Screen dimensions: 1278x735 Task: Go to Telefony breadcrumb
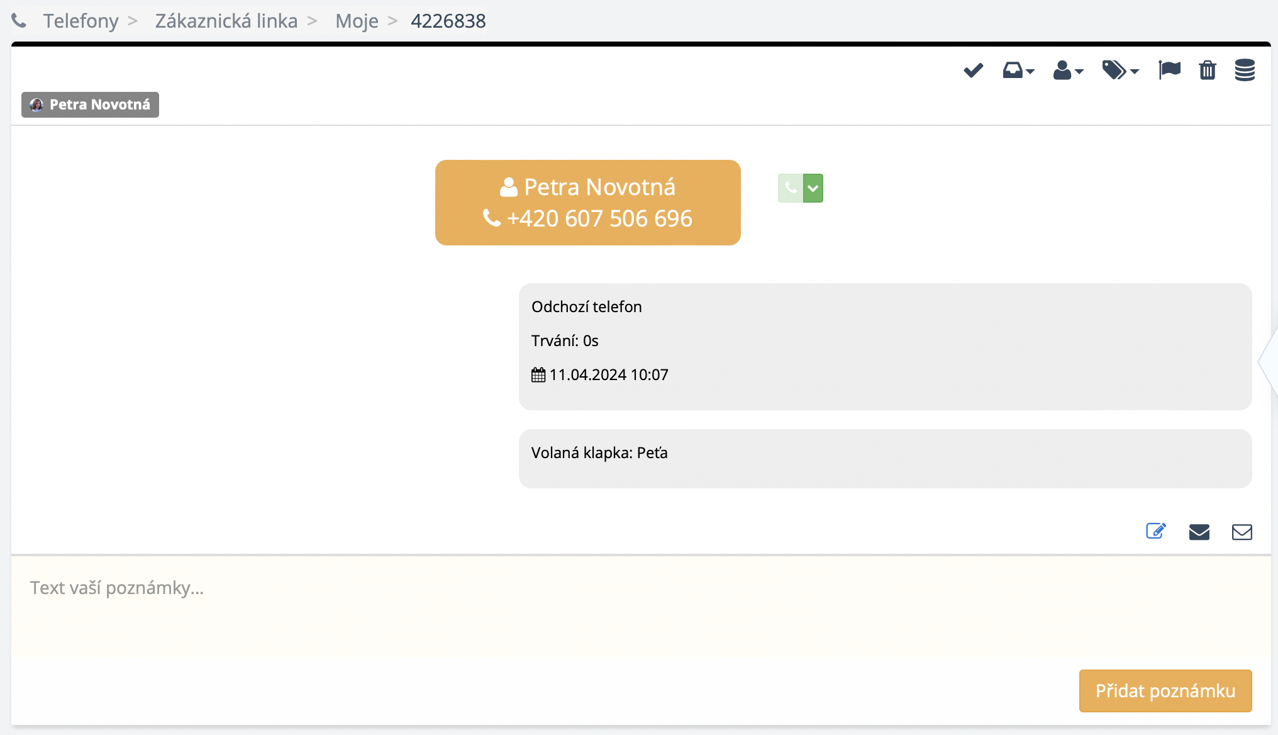click(81, 21)
